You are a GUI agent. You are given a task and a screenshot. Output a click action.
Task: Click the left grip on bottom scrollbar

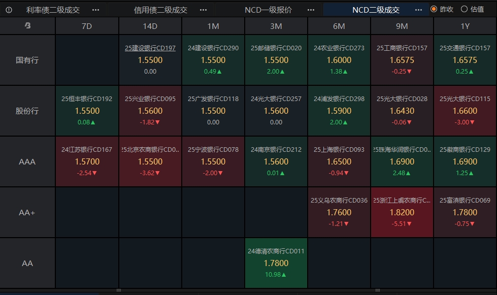click(x=119, y=290)
